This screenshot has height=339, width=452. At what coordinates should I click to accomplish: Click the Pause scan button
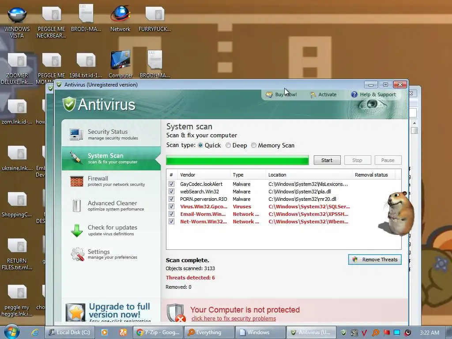tap(388, 160)
